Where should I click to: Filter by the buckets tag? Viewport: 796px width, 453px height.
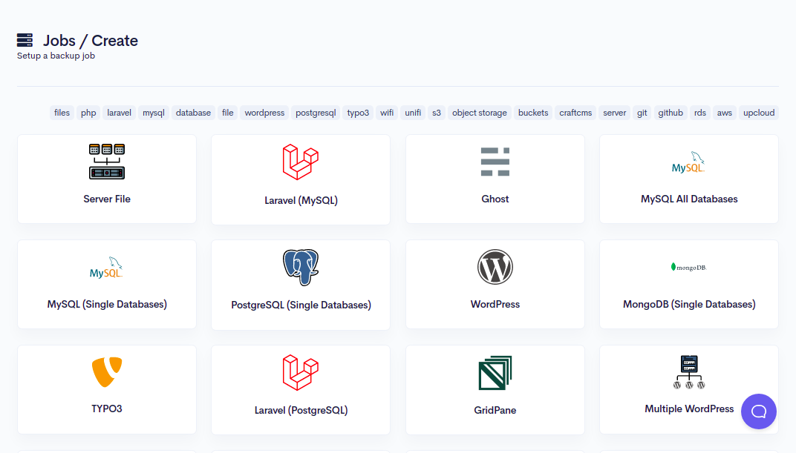tap(533, 113)
